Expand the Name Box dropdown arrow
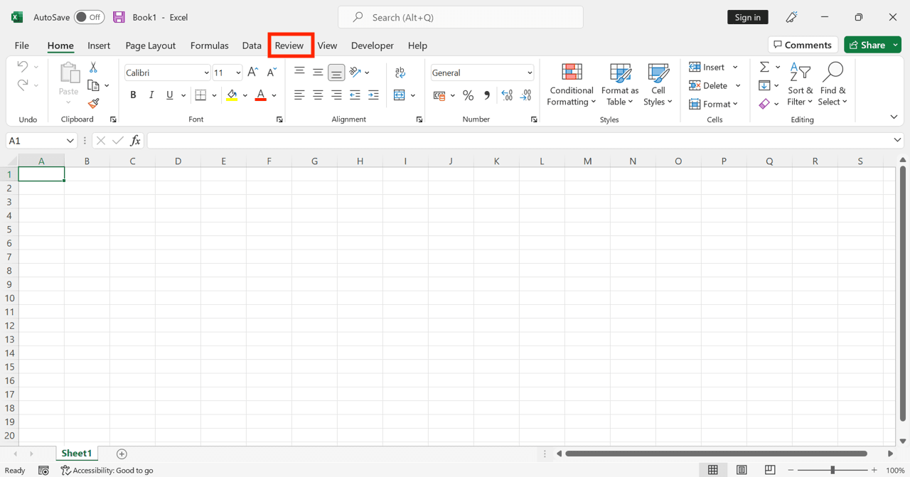 pos(70,141)
